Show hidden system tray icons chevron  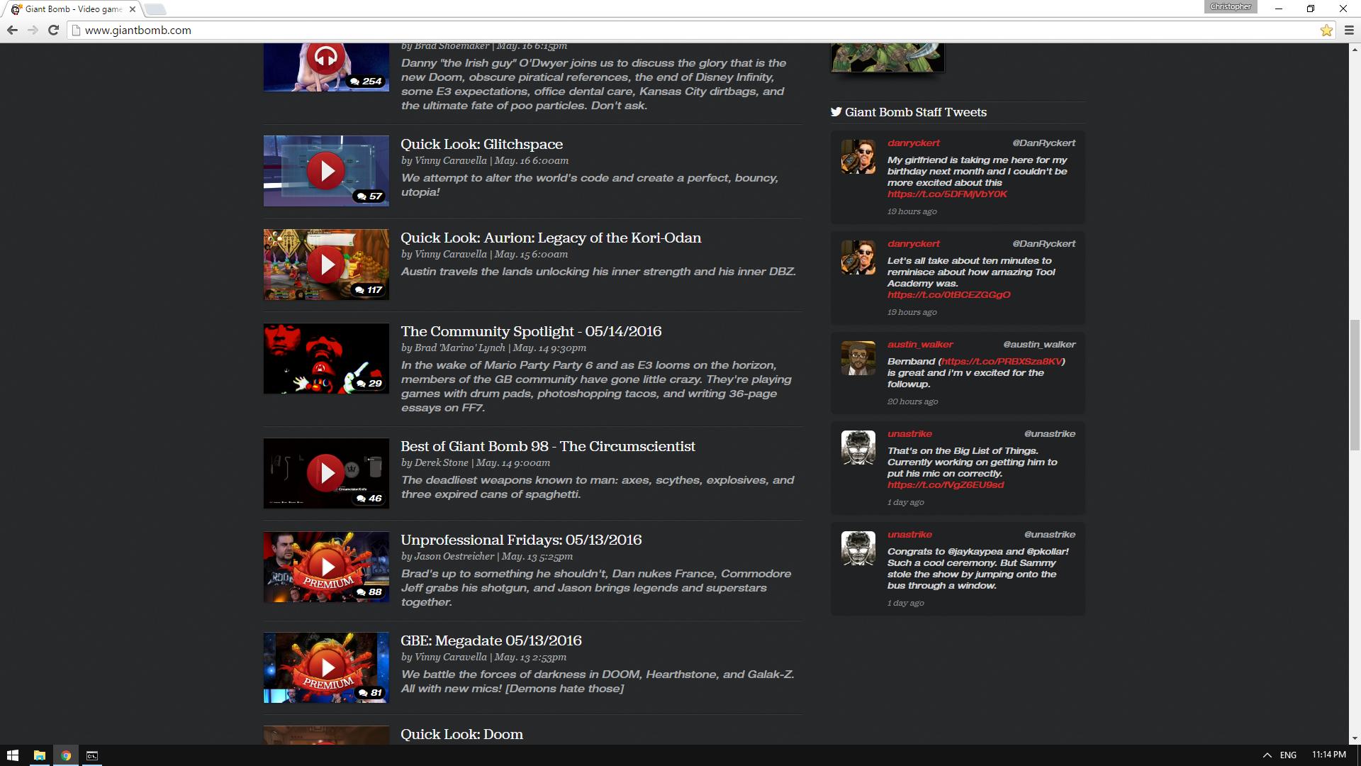[1267, 755]
